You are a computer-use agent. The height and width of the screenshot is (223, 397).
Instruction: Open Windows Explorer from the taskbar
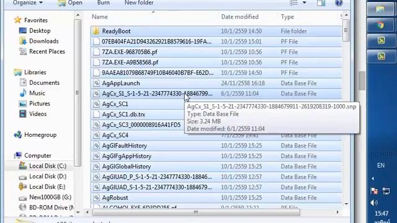[381, 9]
